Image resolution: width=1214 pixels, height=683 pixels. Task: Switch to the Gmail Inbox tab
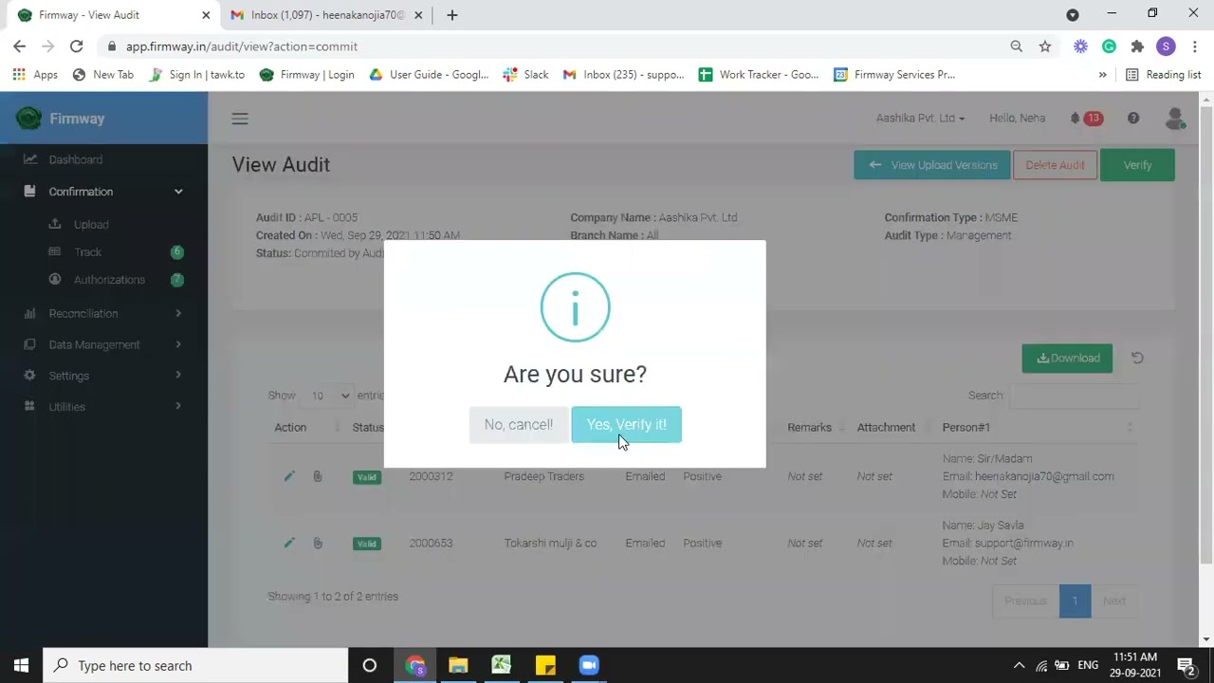tap(325, 15)
